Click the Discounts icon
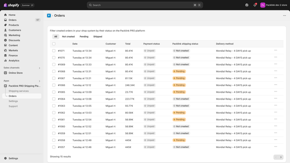 click(5, 40)
